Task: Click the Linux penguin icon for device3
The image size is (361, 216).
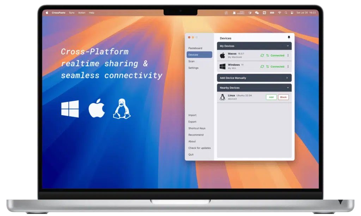Action: (x=222, y=97)
